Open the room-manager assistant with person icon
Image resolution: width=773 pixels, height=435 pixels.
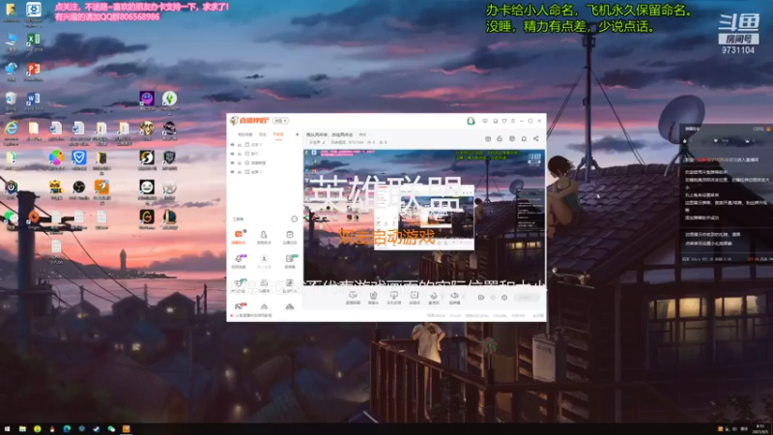coord(264,237)
